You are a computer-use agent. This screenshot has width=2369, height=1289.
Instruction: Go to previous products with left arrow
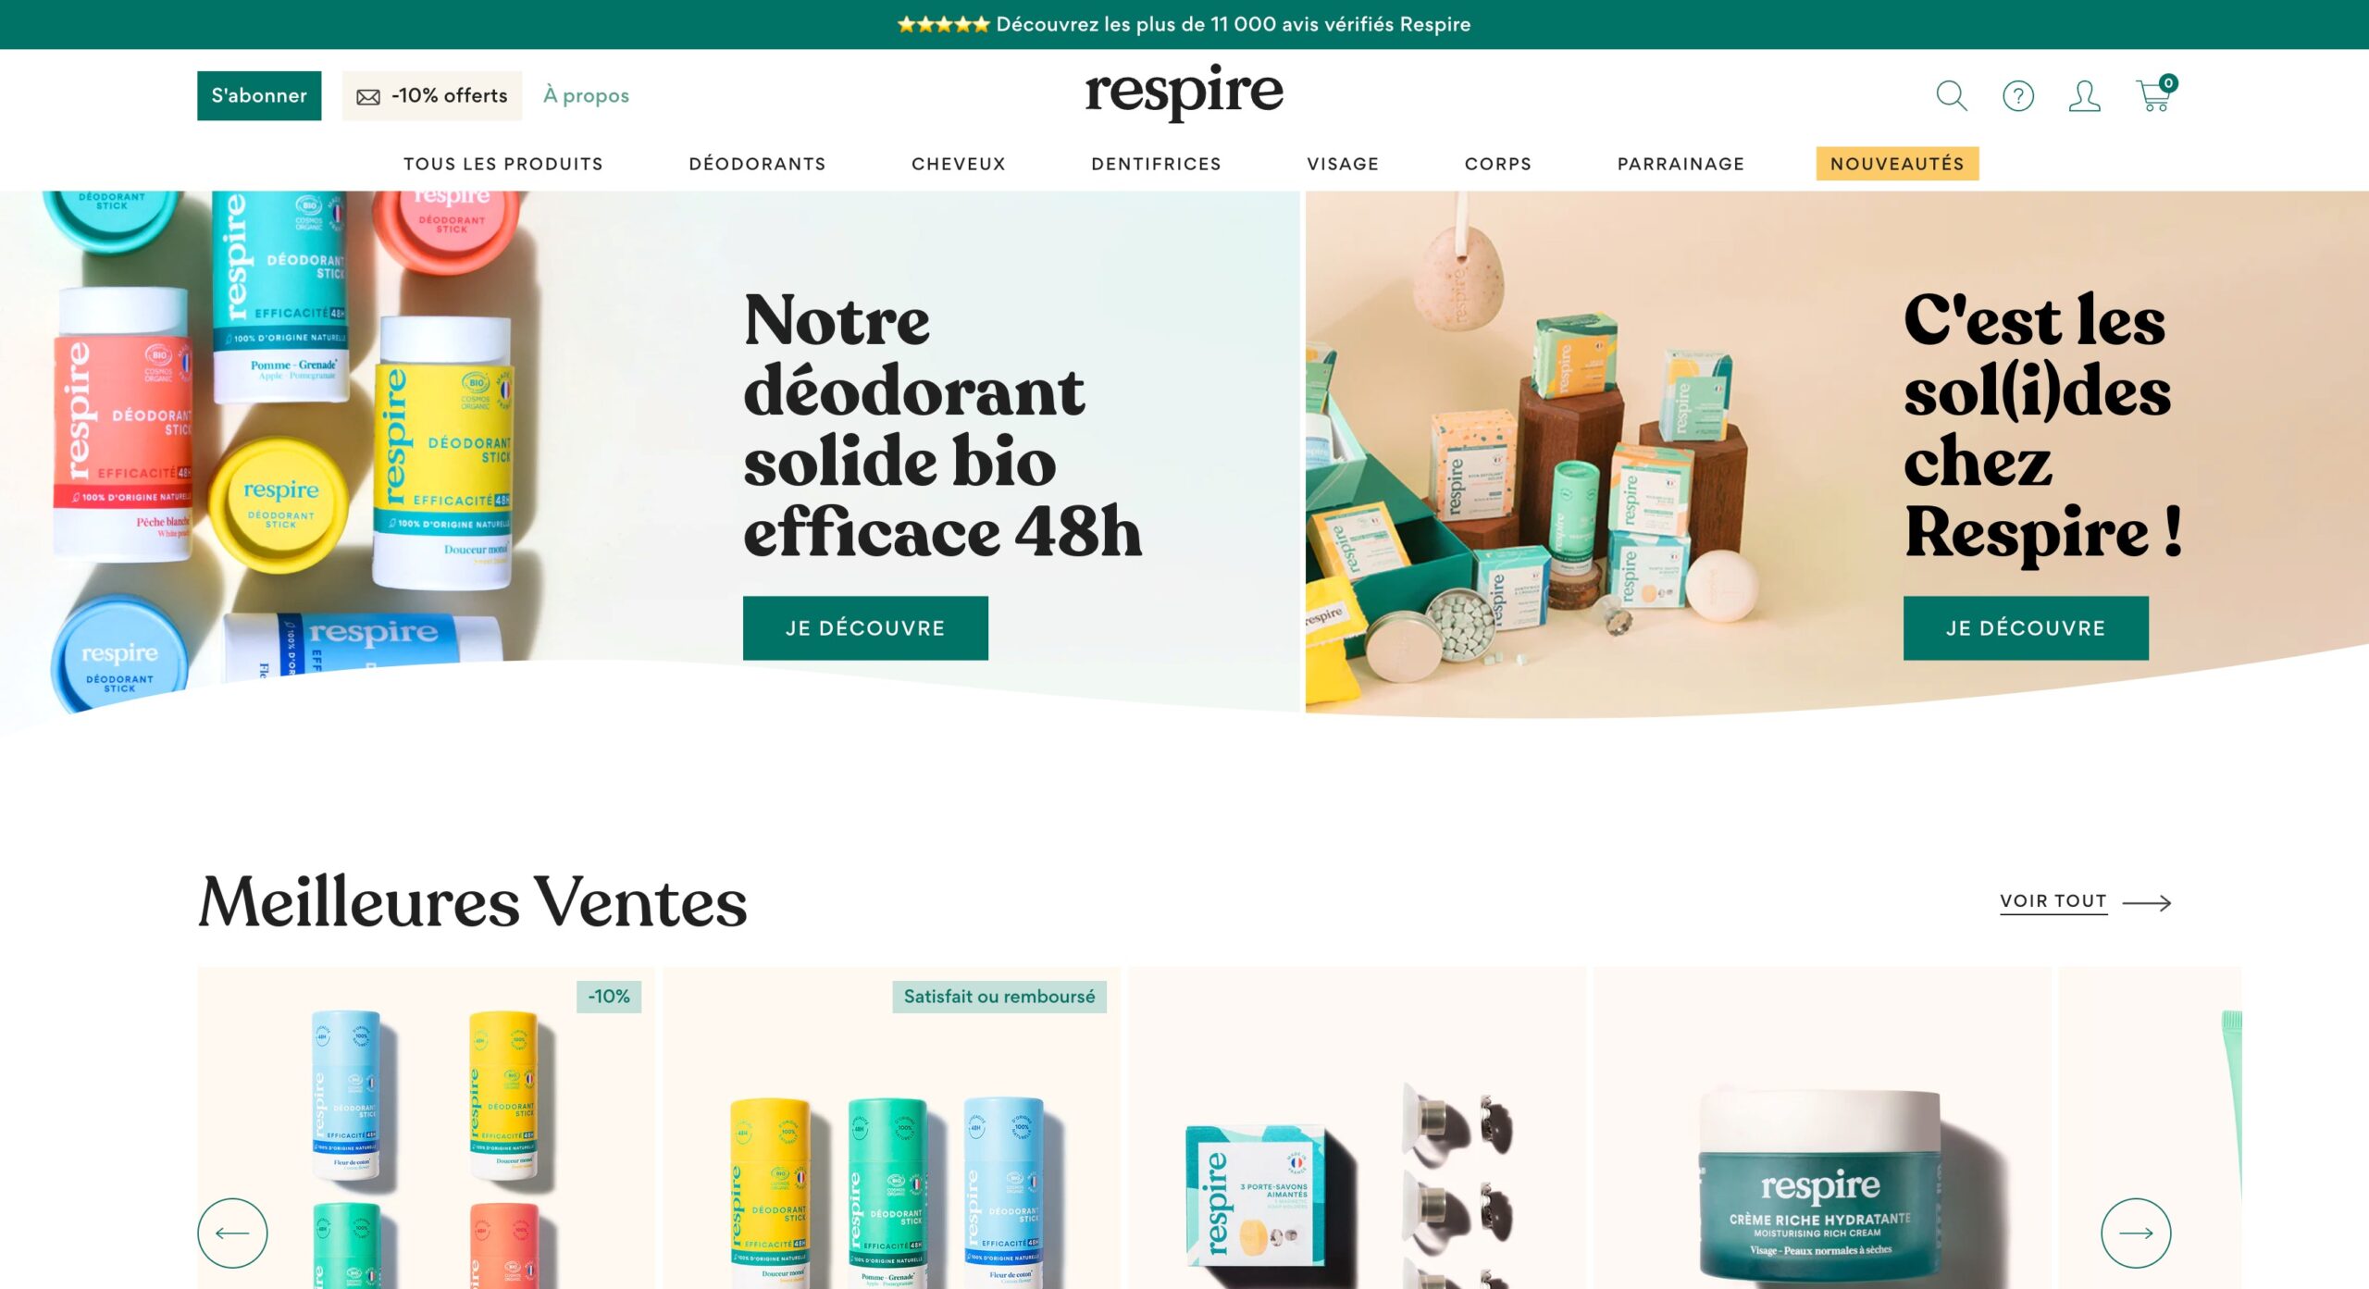coord(232,1233)
